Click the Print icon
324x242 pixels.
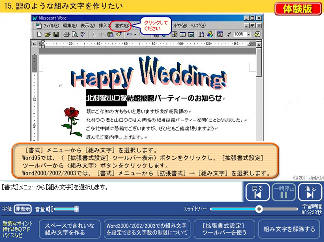coord(66,34)
